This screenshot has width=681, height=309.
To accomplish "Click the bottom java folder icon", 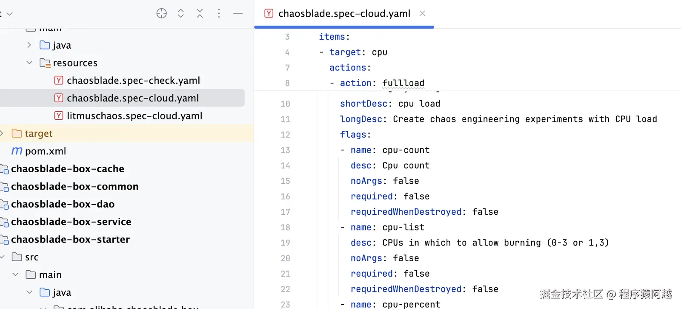I will click(x=45, y=292).
